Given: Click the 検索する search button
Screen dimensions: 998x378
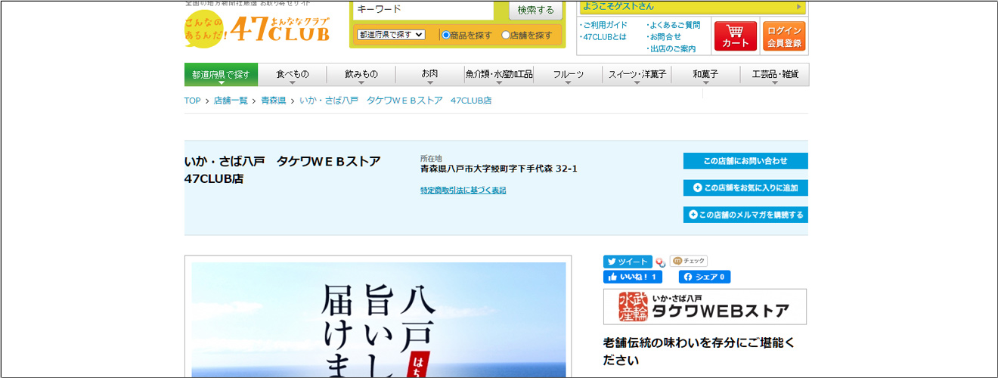Looking at the screenshot, I should (535, 10).
